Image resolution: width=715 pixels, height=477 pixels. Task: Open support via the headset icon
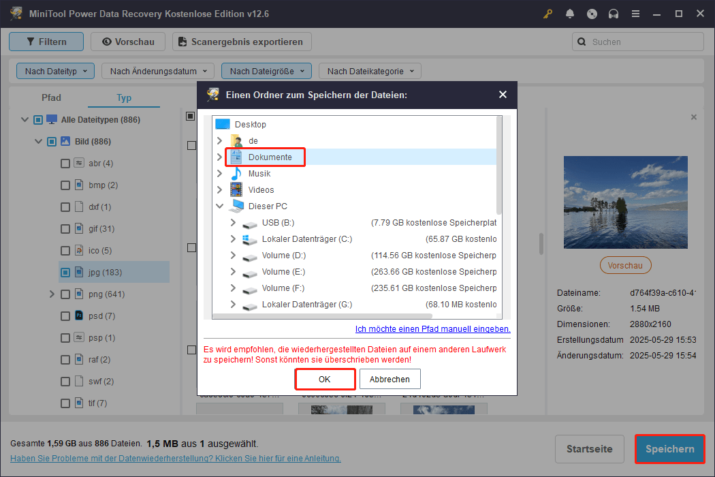click(614, 13)
